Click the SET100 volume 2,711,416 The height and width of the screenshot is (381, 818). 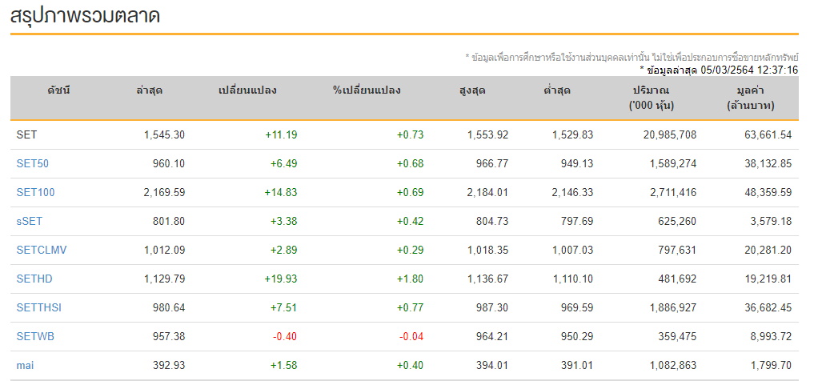pos(673,193)
